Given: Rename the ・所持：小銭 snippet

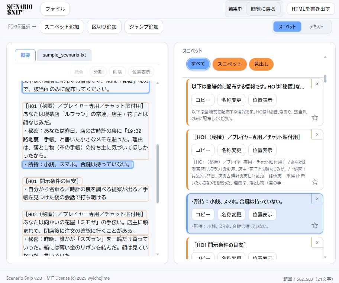Looking at the screenshot, I should 231,215.
